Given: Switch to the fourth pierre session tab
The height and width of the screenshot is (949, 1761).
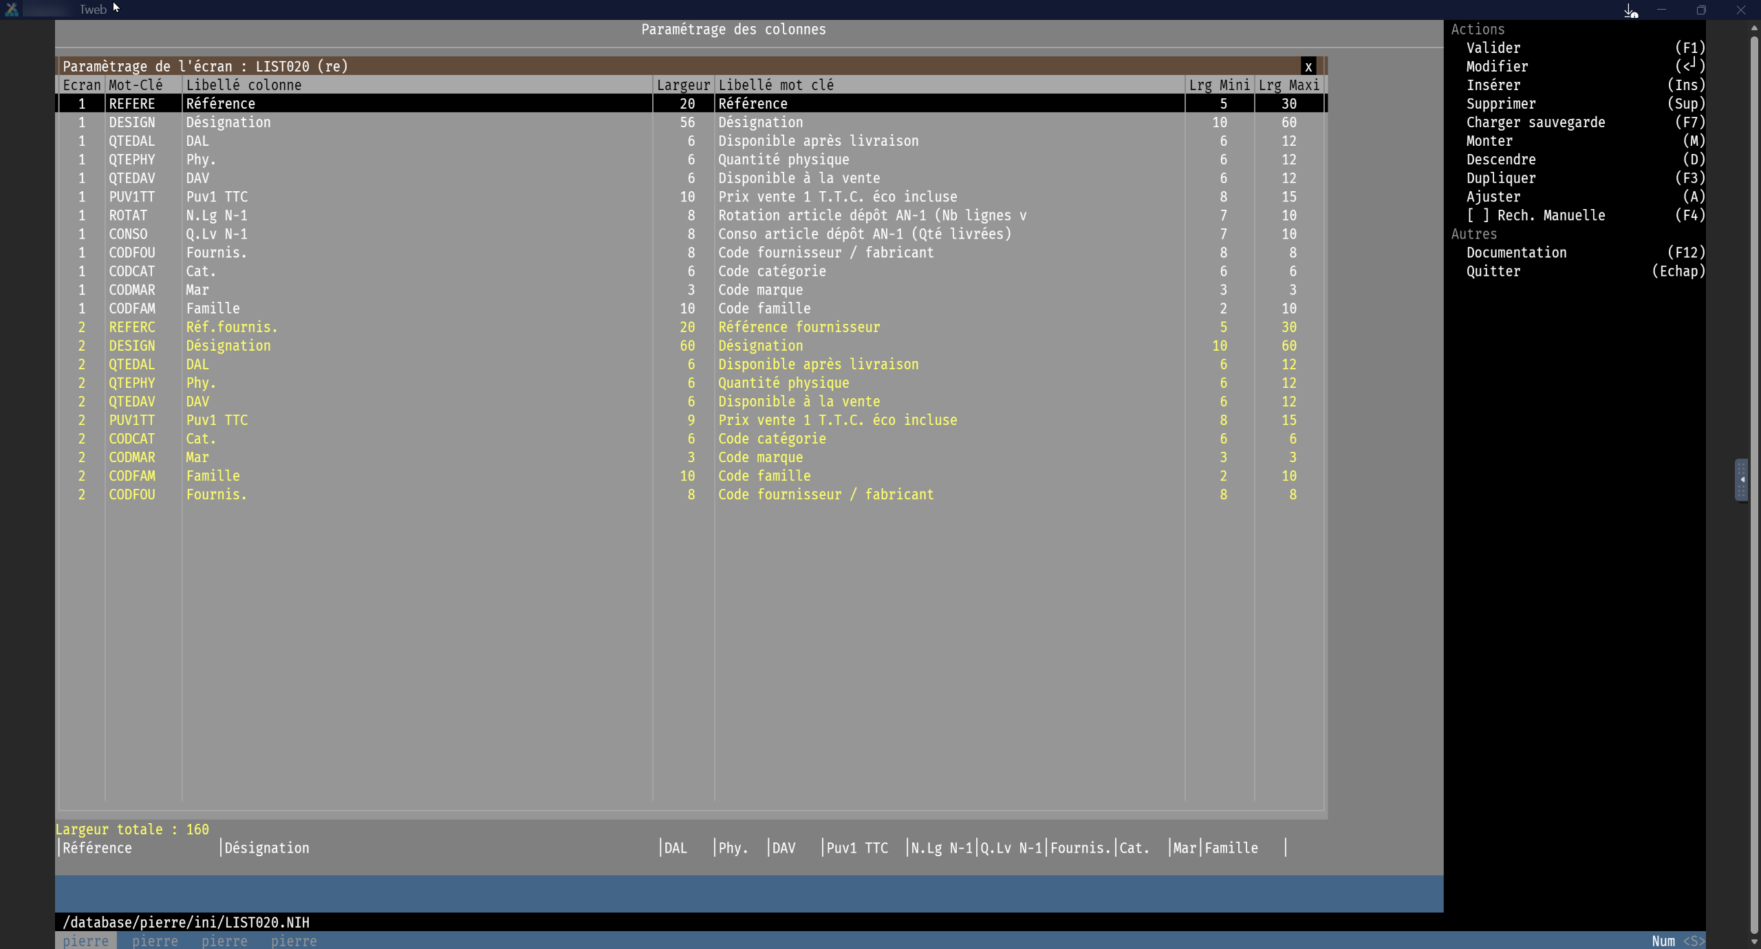Looking at the screenshot, I should click(294, 941).
